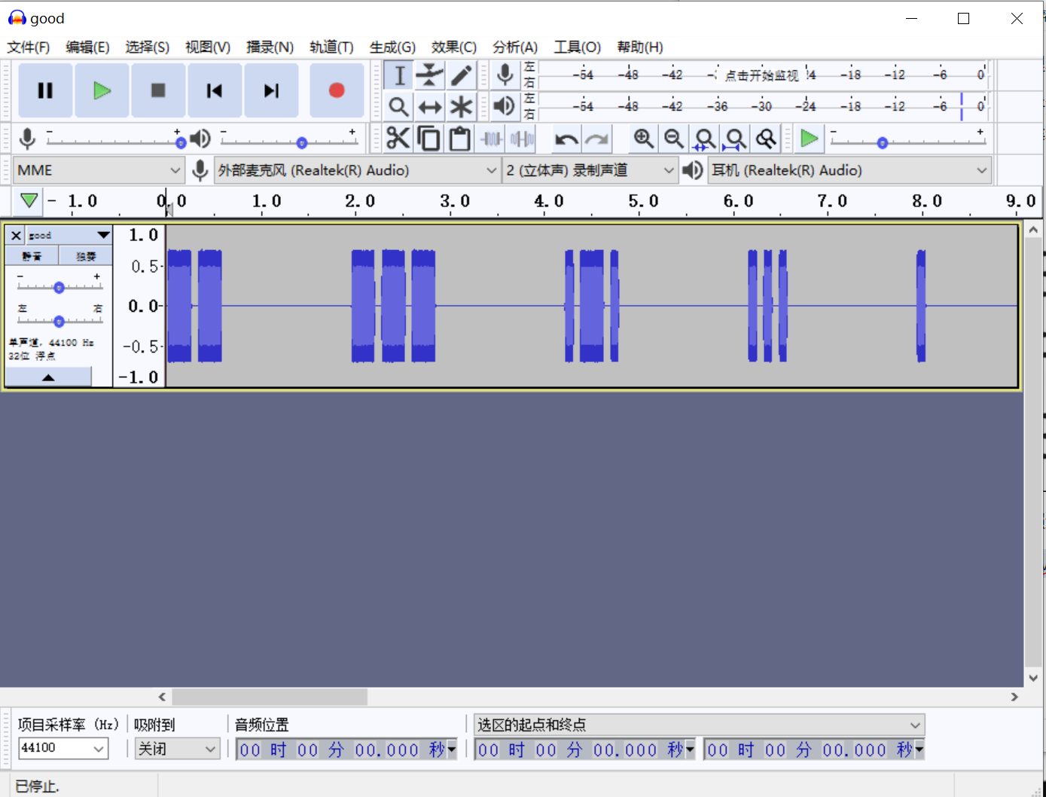Click 点击开始监视 on recording meter
Viewport: 1046px width, 797px height.
[x=761, y=75]
